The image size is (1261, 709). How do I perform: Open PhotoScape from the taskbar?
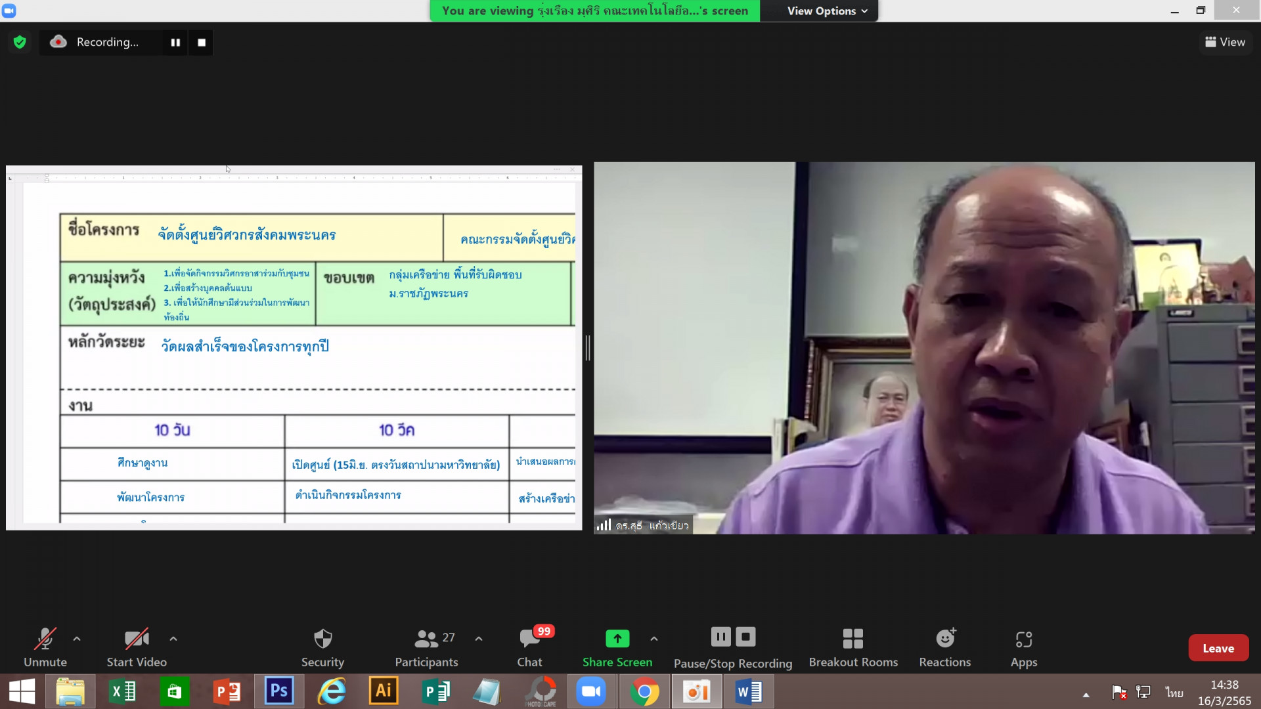point(541,691)
